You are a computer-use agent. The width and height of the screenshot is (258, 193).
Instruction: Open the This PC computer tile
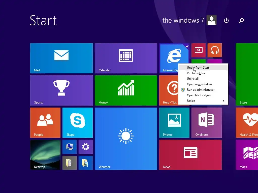click(x=70, y=147)
